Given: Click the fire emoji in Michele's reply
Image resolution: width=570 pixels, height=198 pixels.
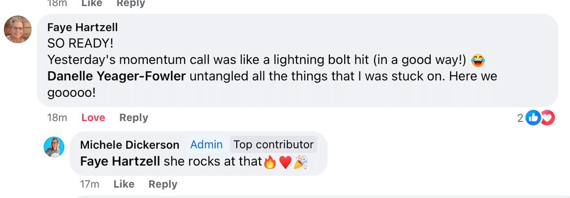Looking at the screenshot, I should (x=270, y=162).
